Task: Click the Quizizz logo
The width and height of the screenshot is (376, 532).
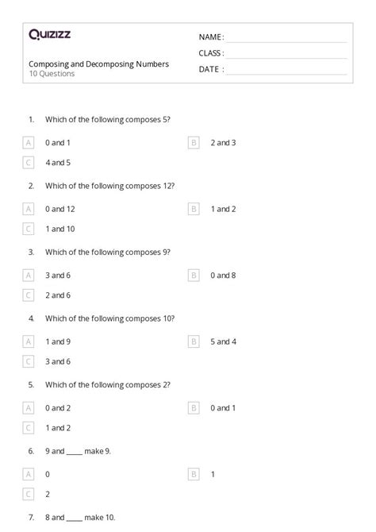Action: point(49,34)
